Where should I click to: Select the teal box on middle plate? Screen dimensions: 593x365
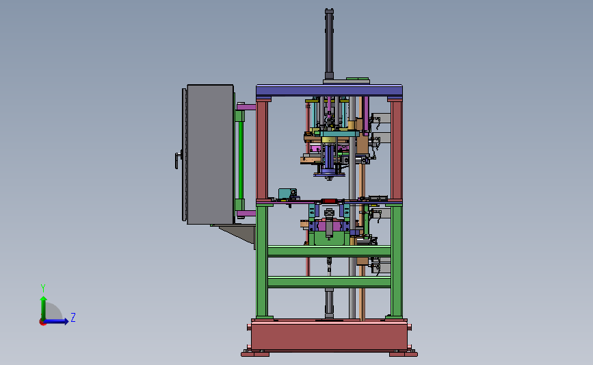click(x=287, y=194)
